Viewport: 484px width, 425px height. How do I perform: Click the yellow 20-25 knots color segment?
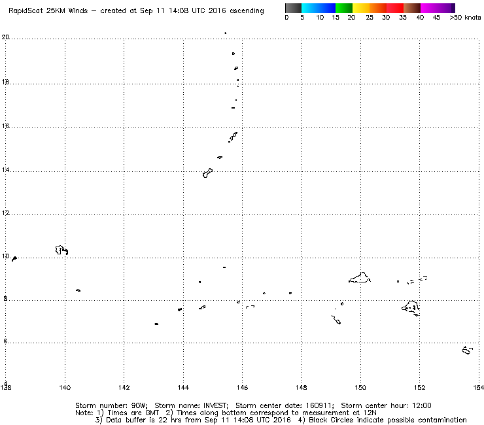pyautogui.click(x=361, y=8)
